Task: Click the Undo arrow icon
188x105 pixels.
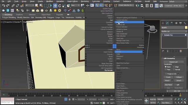Action: click(x=4, y=6)
